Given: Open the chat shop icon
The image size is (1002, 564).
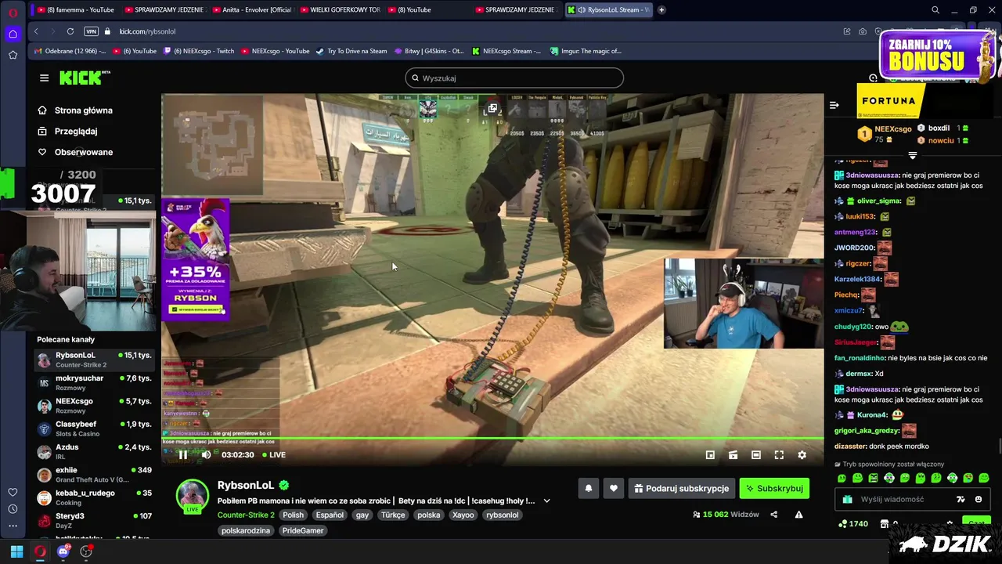Looking at the screenshot, I should click(884, 523).
